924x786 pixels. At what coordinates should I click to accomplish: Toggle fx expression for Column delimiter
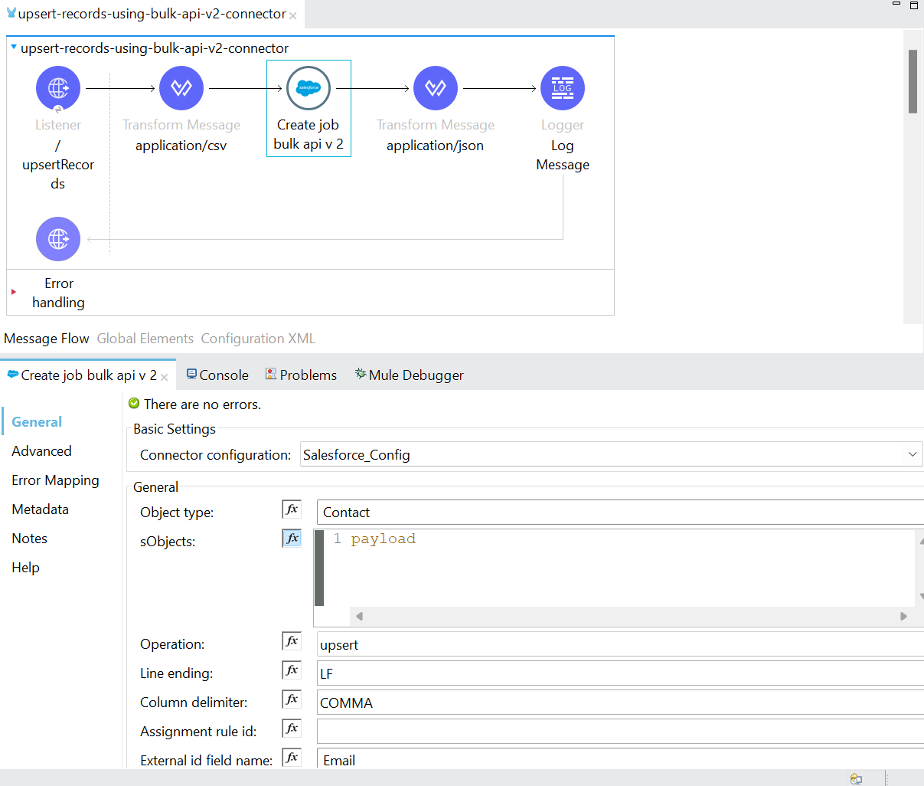[x=292, y=699]
